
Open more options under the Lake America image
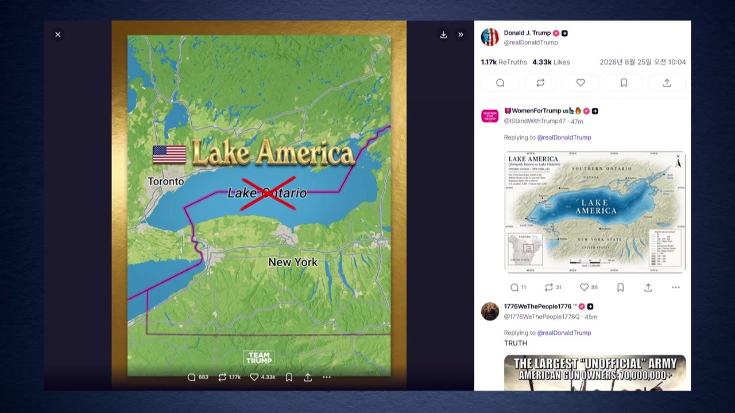[327, 377]
